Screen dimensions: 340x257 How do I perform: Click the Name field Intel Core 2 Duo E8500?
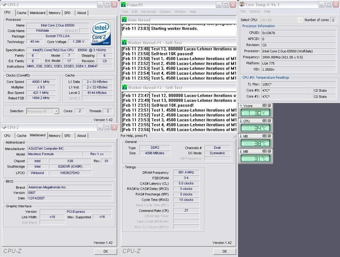(57, 25)
